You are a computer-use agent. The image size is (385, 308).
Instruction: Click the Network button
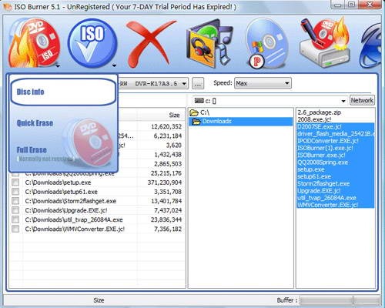coord(362,100)
